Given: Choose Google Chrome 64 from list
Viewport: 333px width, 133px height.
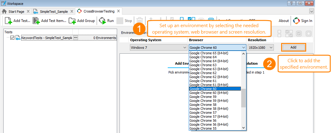Looking at the screenshot, I should click(x=215, y=57).
